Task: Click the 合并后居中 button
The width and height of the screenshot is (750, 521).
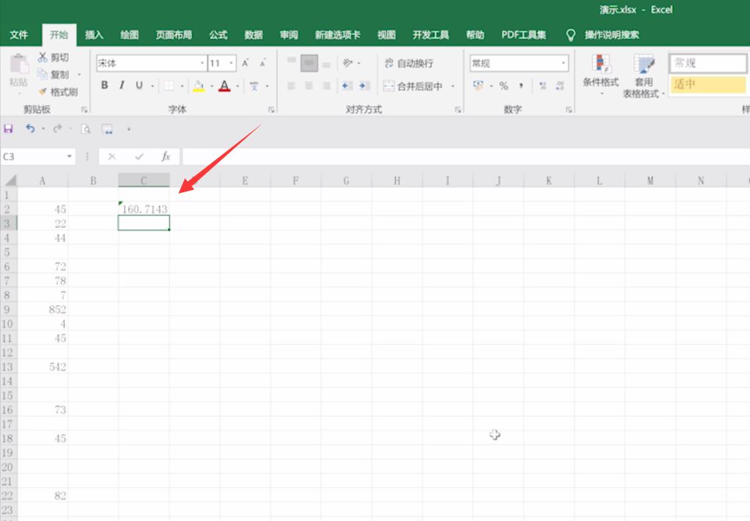Action: [x=414, y=86]
